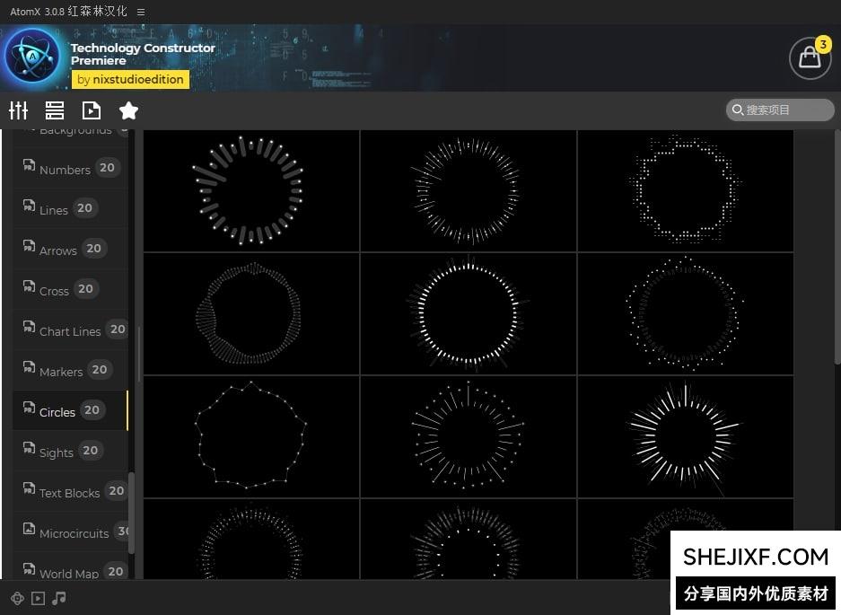This screenshot has height=615, width=841.
Task: Click the AtomX atom logo icon
Action: click(x=33, y=57)
